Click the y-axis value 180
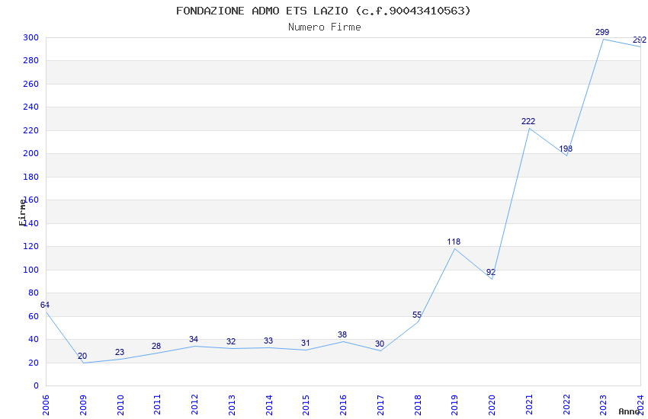The width and height of the screenshot is (648, 419). click(x=31, y=177)
